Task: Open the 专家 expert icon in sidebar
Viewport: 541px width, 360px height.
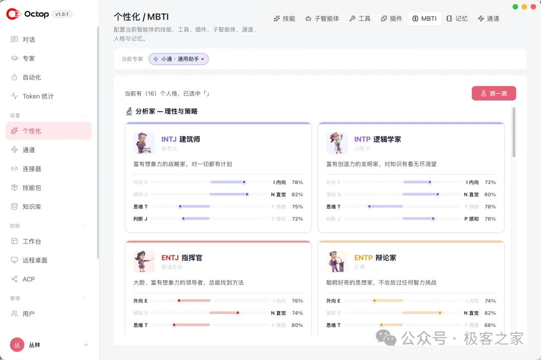Action: [x=15, y=58]
